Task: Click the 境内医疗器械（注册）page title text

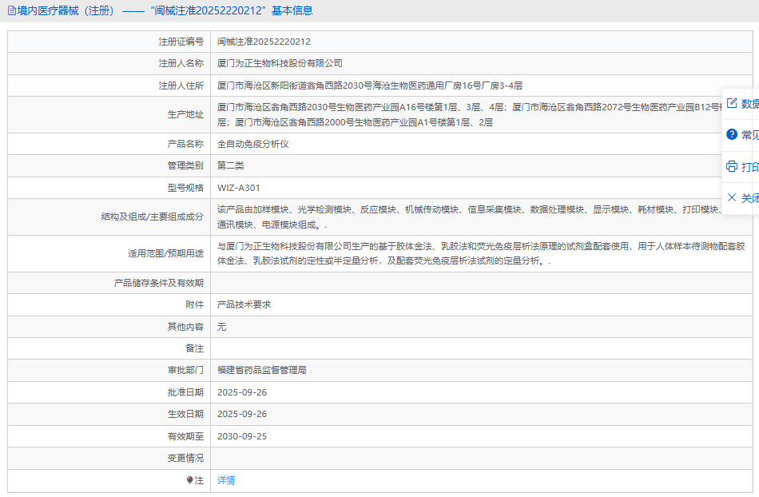Action: [x=66, y=11]
